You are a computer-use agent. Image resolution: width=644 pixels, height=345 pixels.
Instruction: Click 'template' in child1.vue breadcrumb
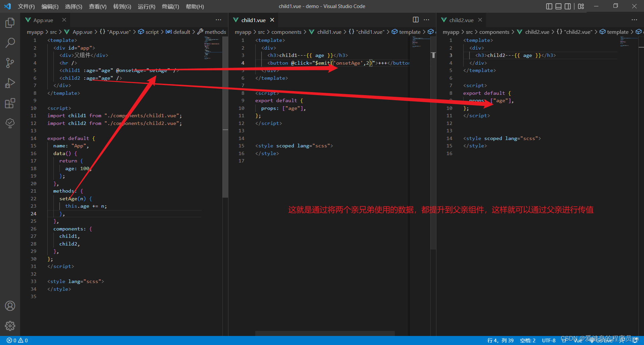[x=410, y=32]
